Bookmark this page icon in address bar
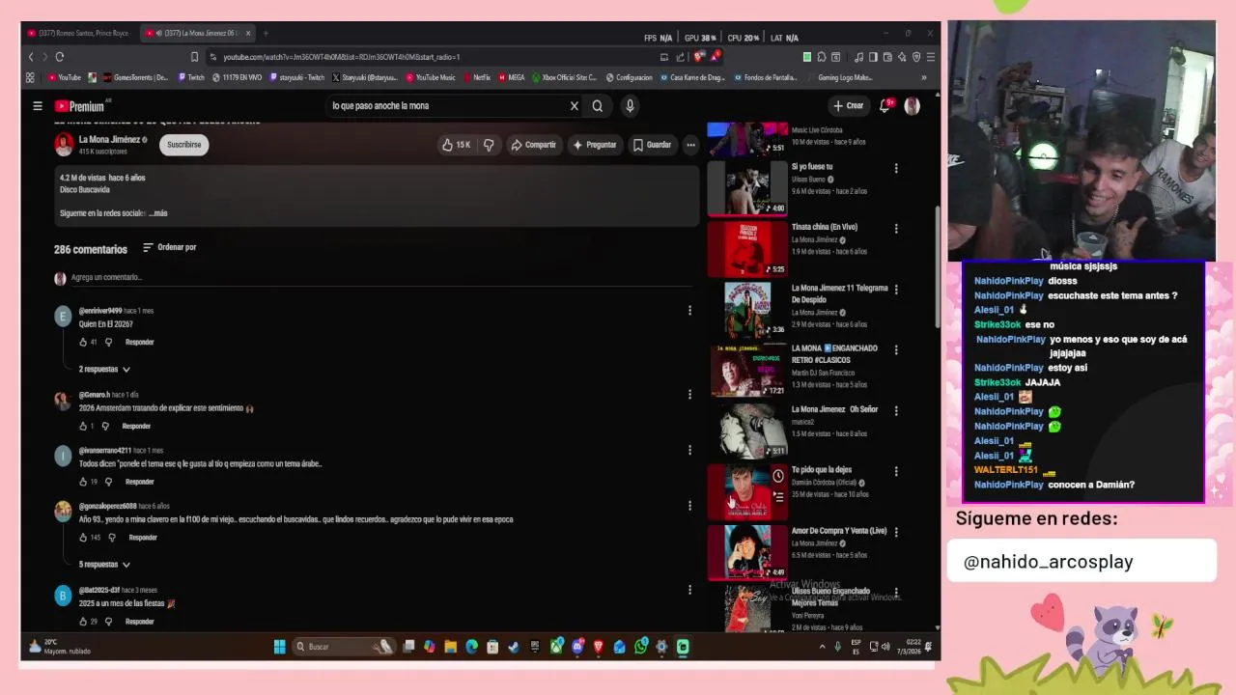 (194, 57)
